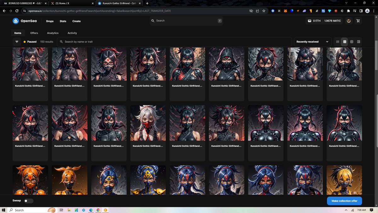
Task: Open the first NFT thumbnail in top row
Action: 30,64
